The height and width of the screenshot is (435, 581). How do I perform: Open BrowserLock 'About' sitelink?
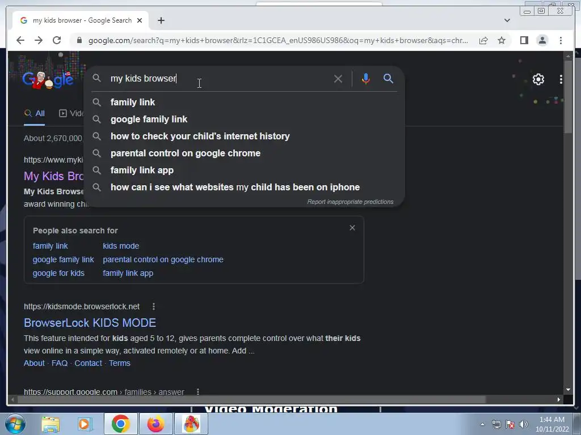34,363
